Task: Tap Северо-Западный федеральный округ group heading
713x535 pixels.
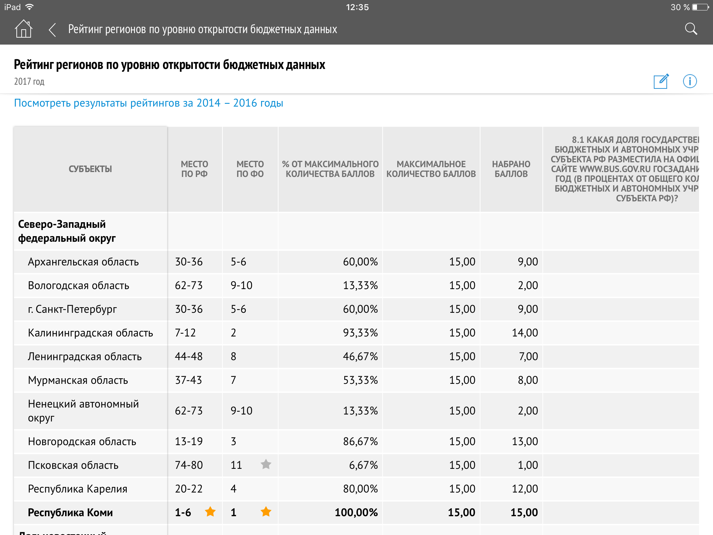Action: [x=66, y=231]
